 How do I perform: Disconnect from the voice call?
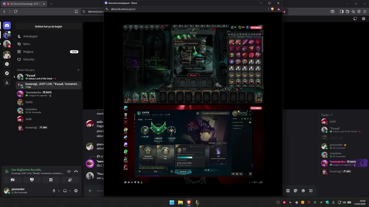76,171
